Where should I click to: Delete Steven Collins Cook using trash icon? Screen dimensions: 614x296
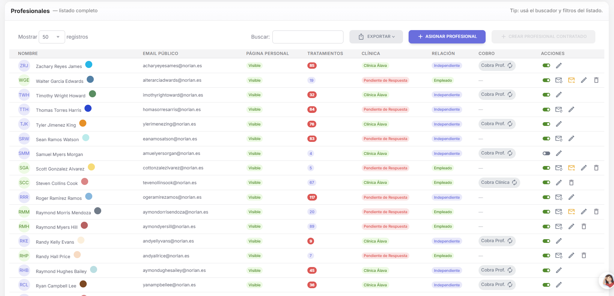point(571,182)
